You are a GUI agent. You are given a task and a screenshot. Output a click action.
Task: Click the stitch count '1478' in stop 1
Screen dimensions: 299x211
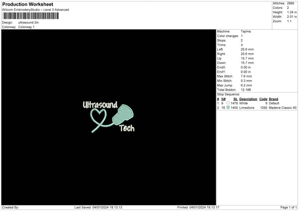coord(234,103)
